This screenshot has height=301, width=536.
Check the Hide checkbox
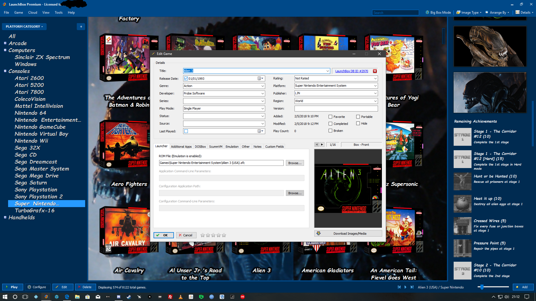click(x=358, y=123)
